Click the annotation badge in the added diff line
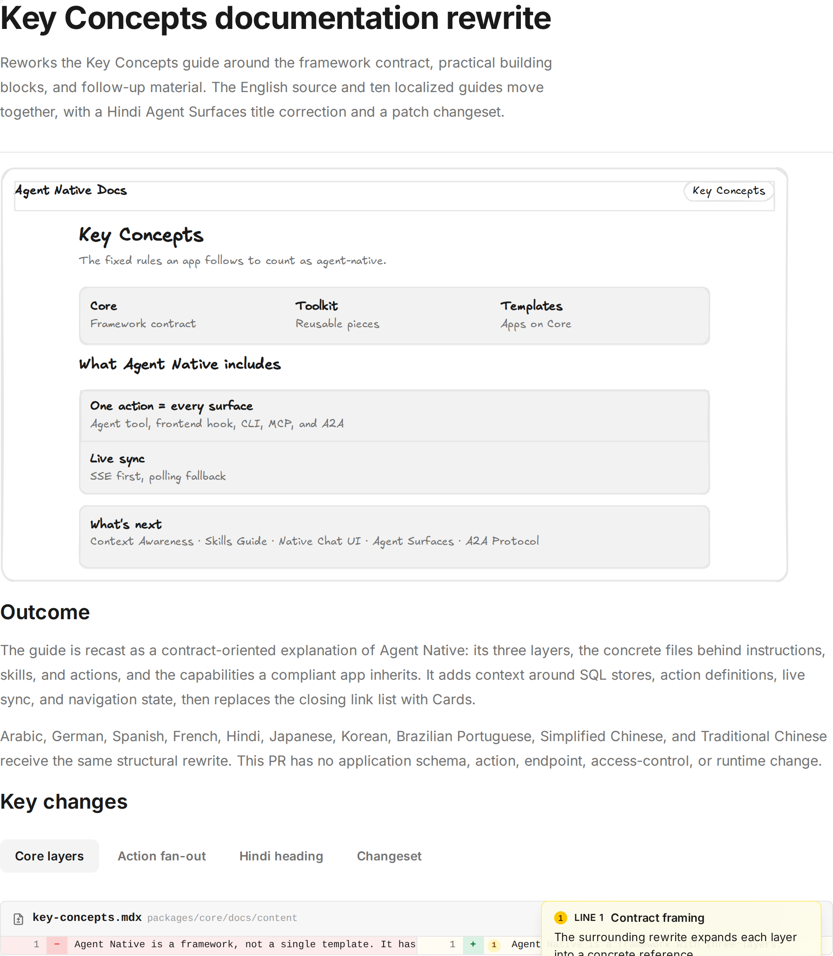Screen dimensions: 833x956 [x=494, y=945]
